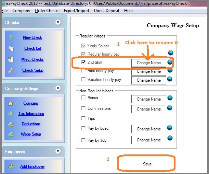Screen dimensions: 209x174
Task: Check the Bonus wage checkbox
Action: pos(83,97)
